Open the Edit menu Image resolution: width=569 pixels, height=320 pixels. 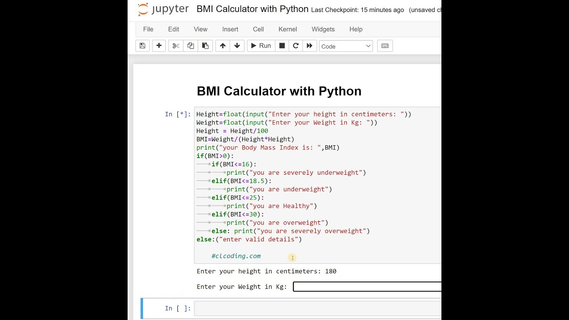(173, 29)
